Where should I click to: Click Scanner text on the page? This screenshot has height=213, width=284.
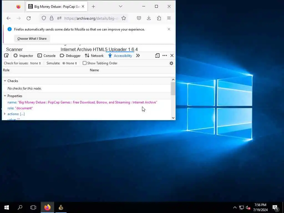pyautogui.click(x=14, y=49)
